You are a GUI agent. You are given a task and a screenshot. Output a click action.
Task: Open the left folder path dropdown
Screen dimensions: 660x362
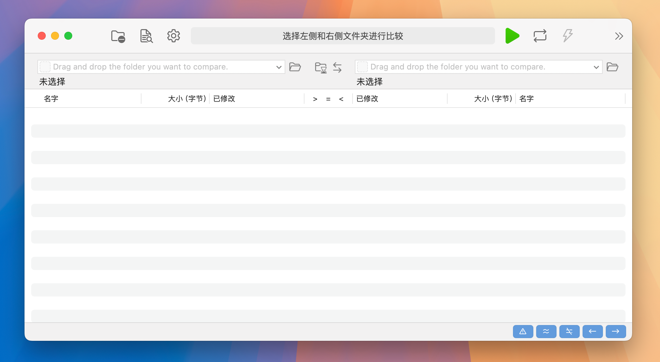(x=279, y=67)
